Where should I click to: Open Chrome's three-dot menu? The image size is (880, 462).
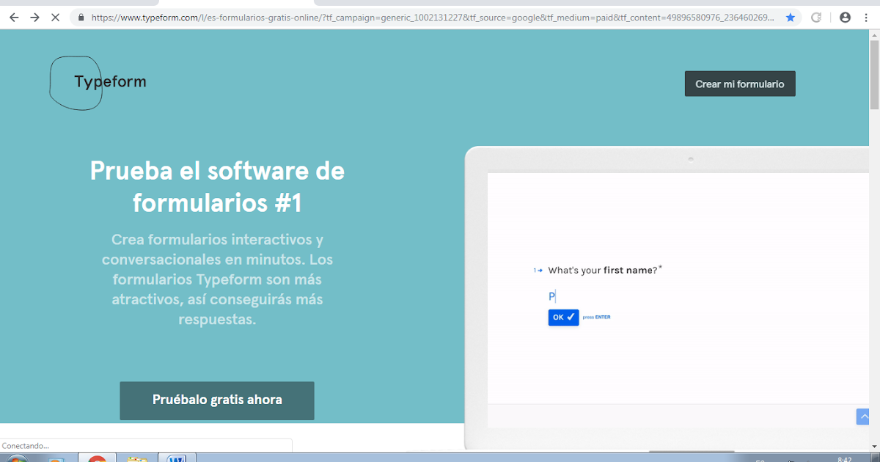point(865,18)
